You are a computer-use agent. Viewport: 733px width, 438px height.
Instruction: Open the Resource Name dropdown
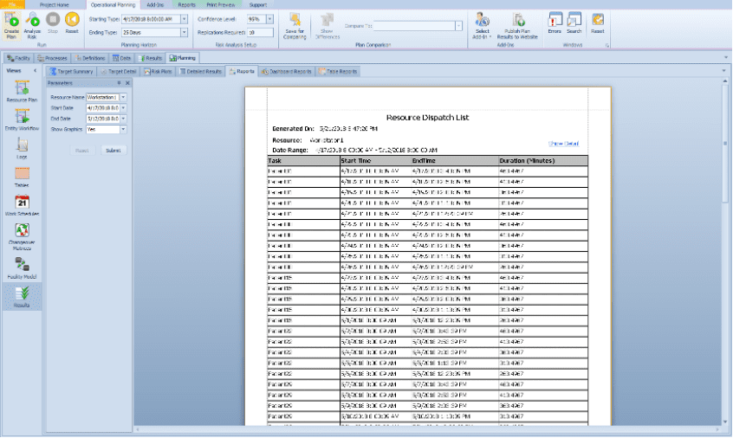click(x=123, y=97)
